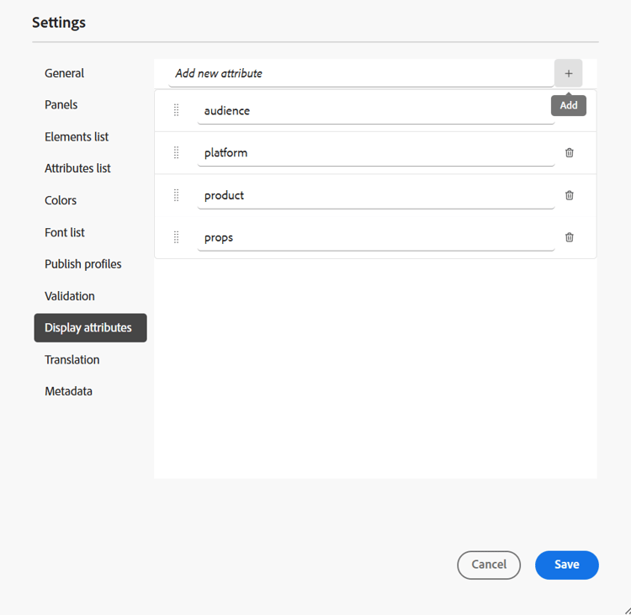Open the Publish profiles section
This screenshot has height=615, width=631.
pos(83,264)
